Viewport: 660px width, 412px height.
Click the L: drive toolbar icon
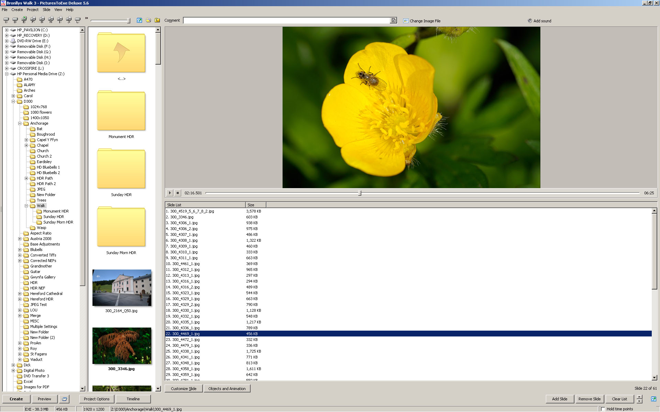pos(78,20)
